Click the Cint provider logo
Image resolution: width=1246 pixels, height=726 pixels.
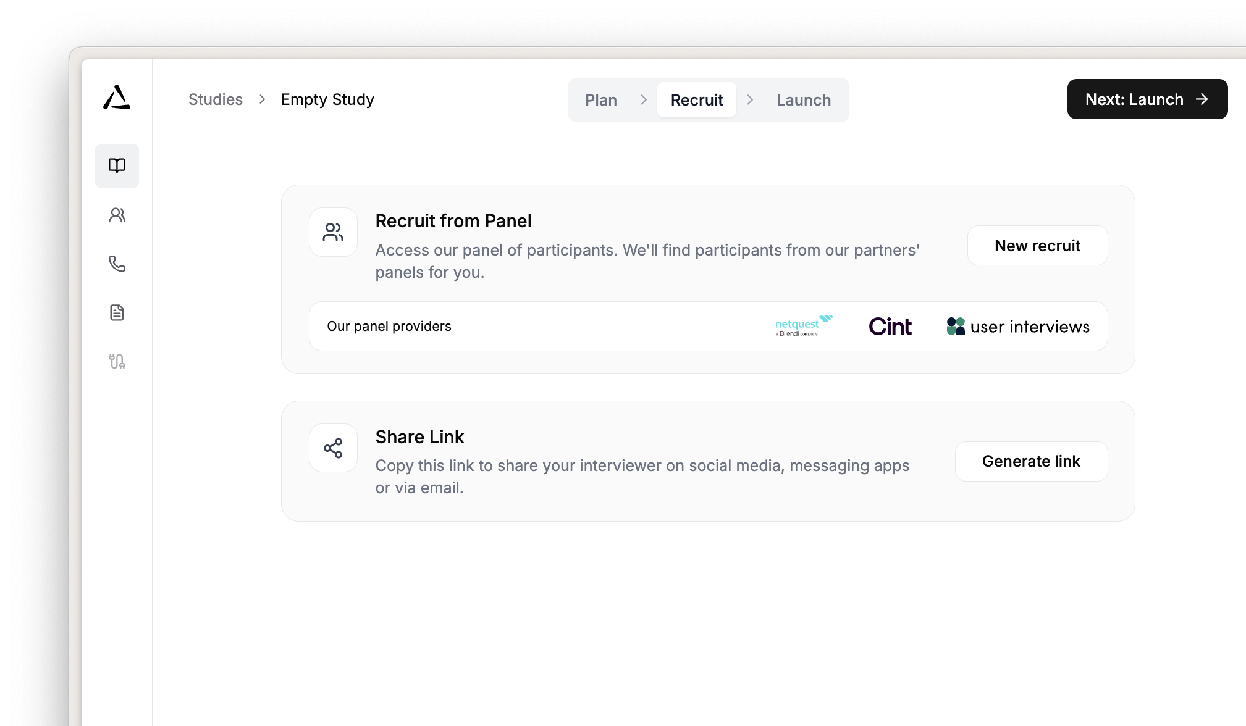pyautogui.click(x=890, y=327)
